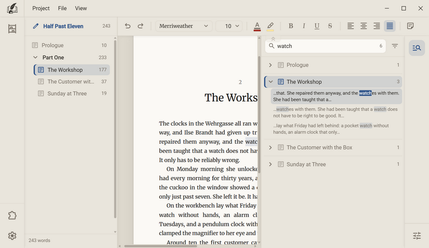Screen dimensions: 429x248
Task: Click the Prologue document icon in tree
Action: coord(35,45)
